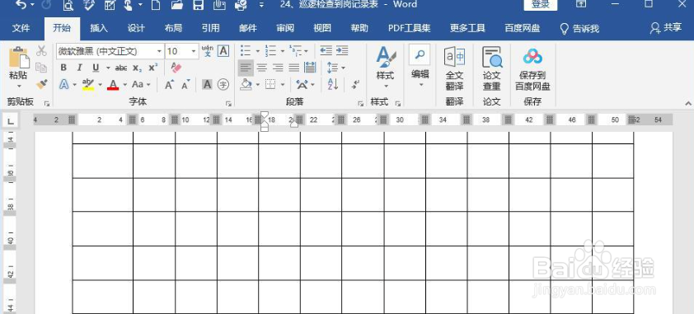
Task: Click the distributed alignment icon
Action: (x=310, y=68)
